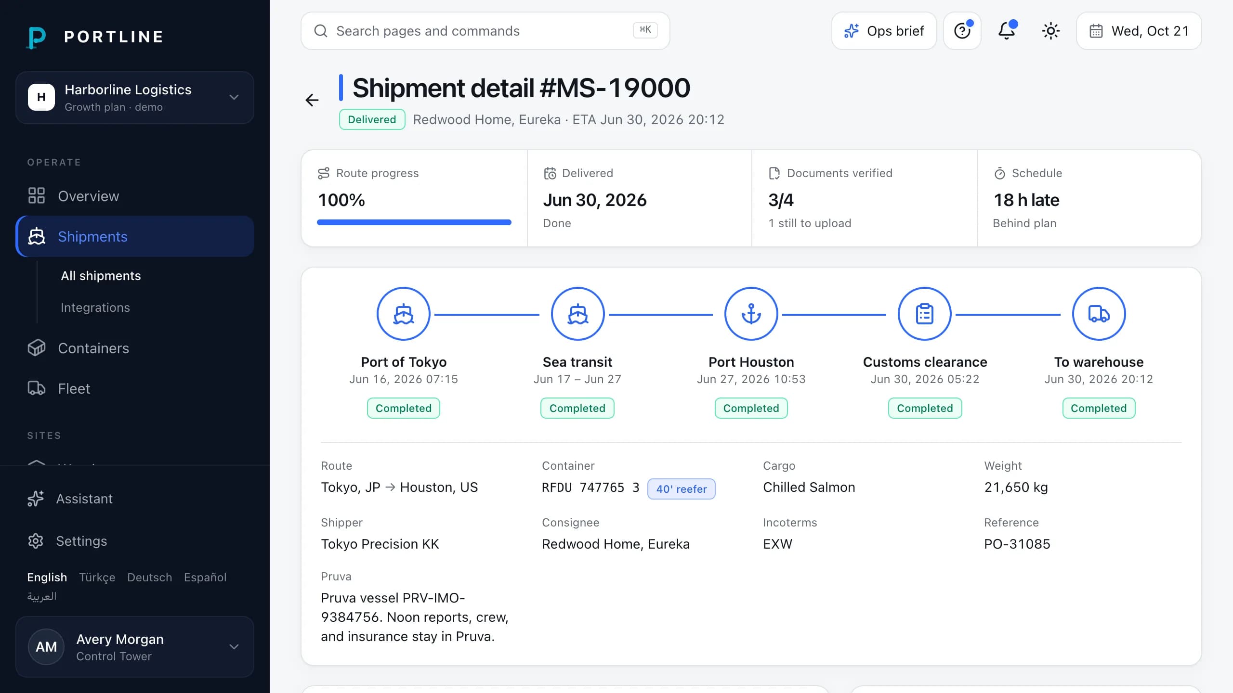Screen dimensions: 1233x693
Task: Expand the Harborline Logistics workspace switcher
Action: [x=135, y=98]
